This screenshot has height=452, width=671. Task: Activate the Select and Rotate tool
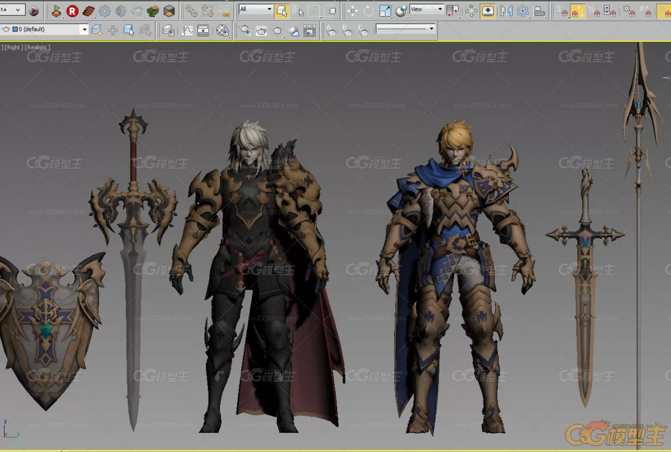(x=368, y=11)
